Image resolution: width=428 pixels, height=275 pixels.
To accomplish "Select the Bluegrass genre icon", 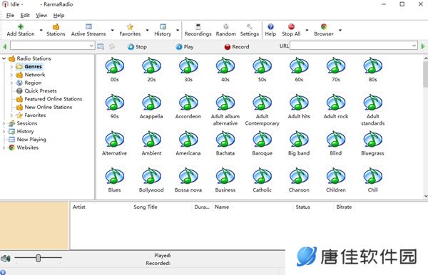I will (x=372, y=139).
